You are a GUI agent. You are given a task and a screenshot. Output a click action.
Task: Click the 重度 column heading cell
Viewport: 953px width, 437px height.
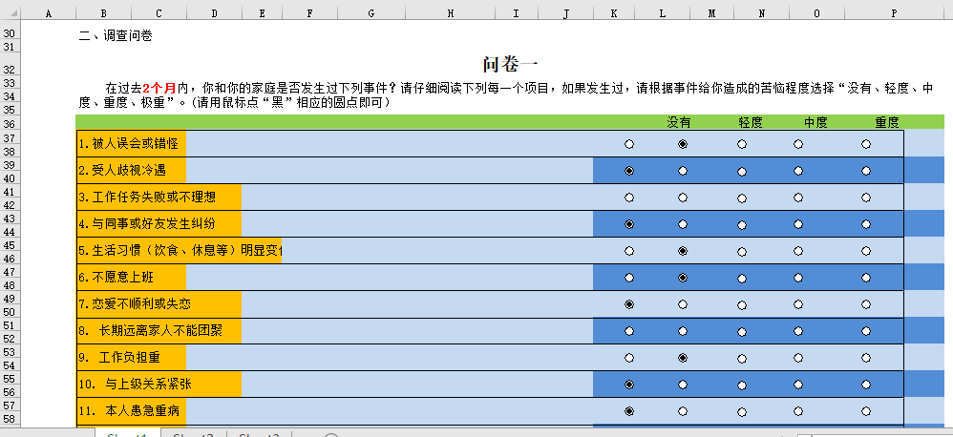[887, 122]
